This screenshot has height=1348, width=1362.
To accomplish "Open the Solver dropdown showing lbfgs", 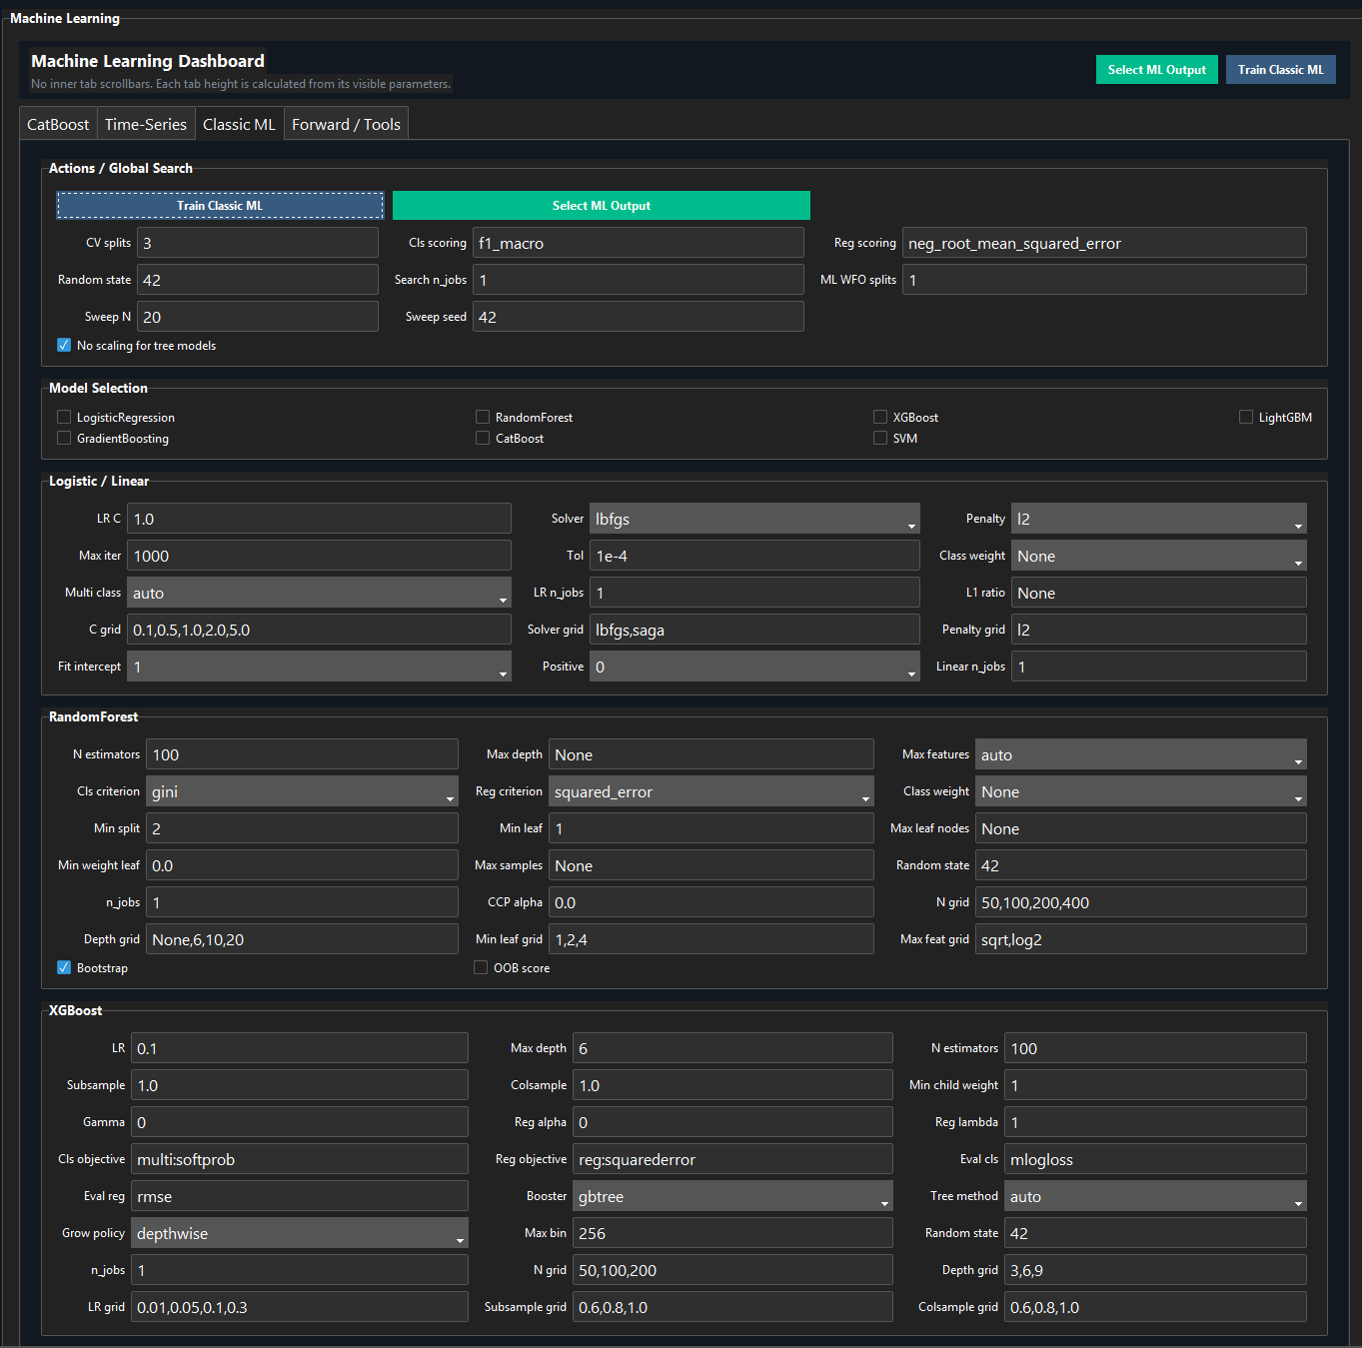I will [754, 519].
